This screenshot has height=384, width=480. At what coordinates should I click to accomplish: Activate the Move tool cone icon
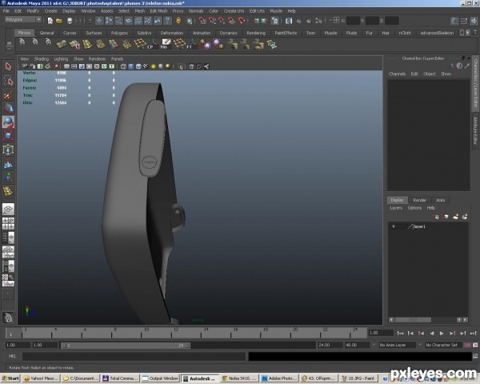click(x=8, y=109)
